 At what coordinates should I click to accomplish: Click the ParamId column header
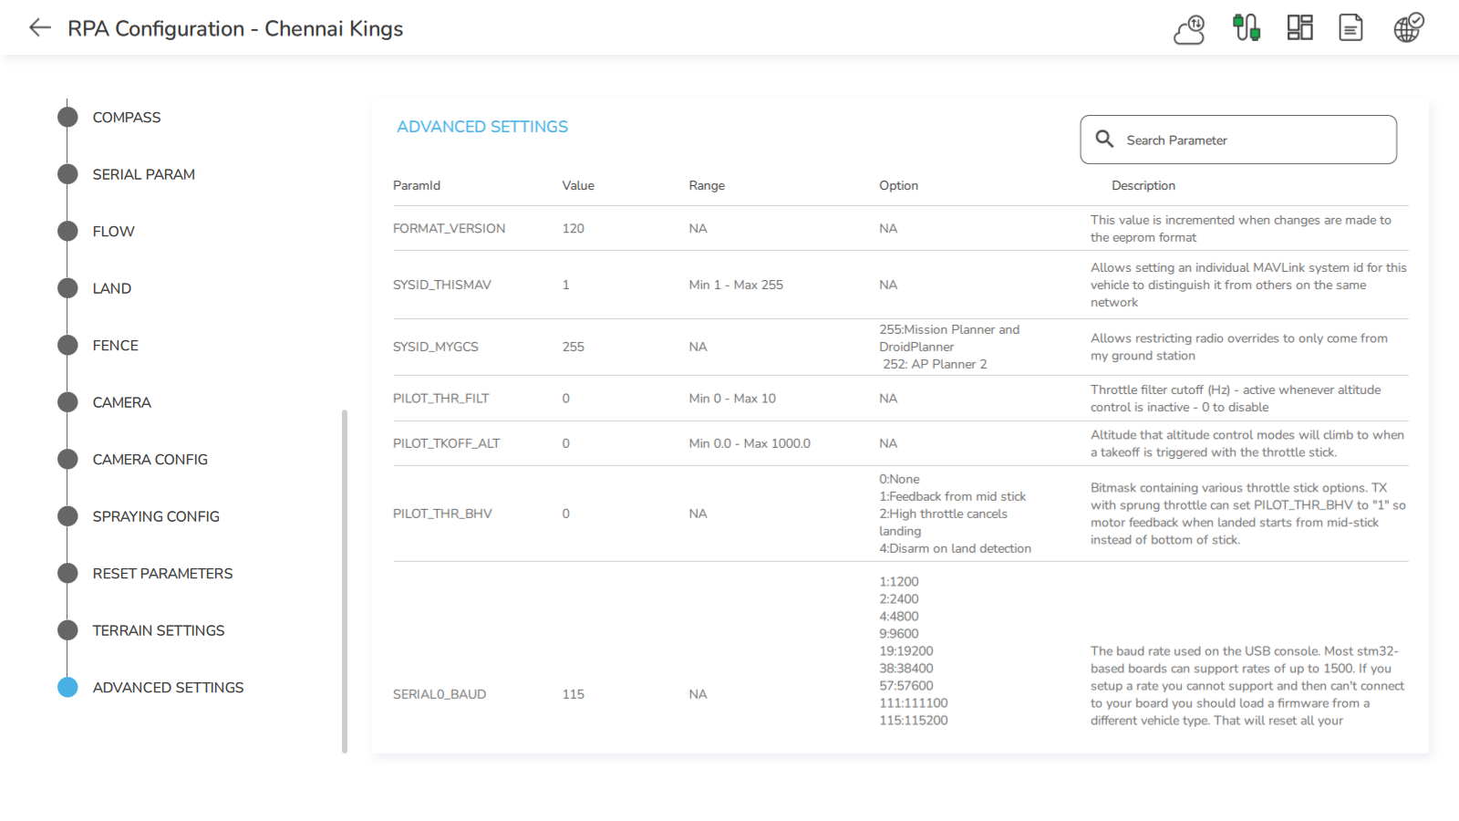click(417, 185)
